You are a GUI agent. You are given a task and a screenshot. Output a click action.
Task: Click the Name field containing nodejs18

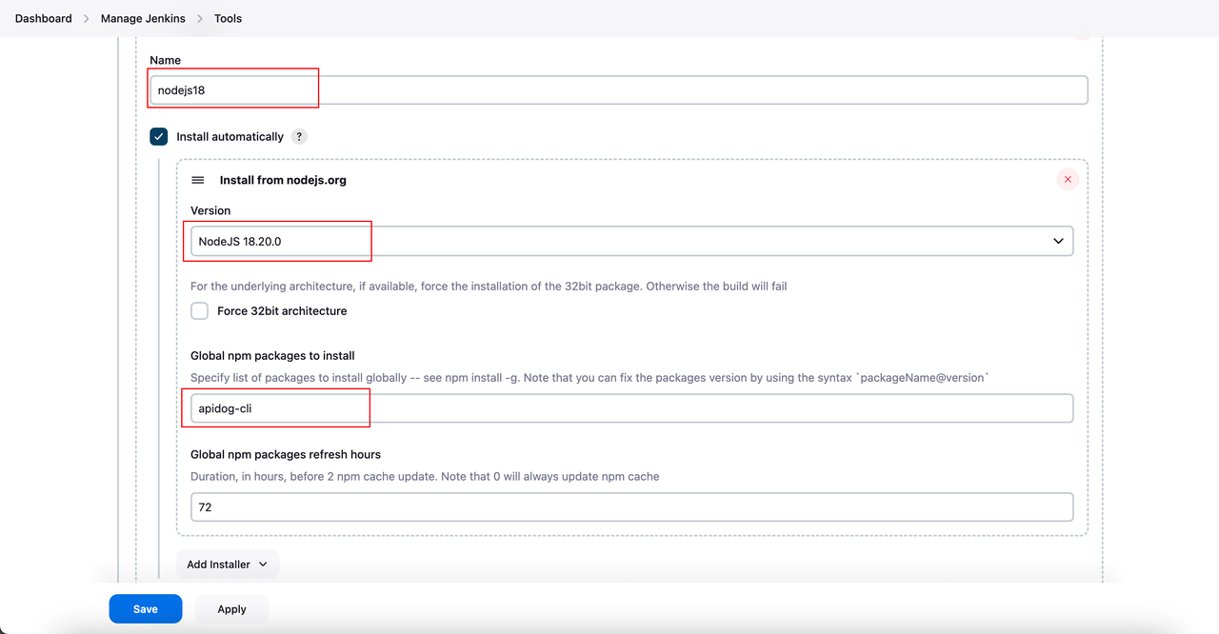click(619, 90)
